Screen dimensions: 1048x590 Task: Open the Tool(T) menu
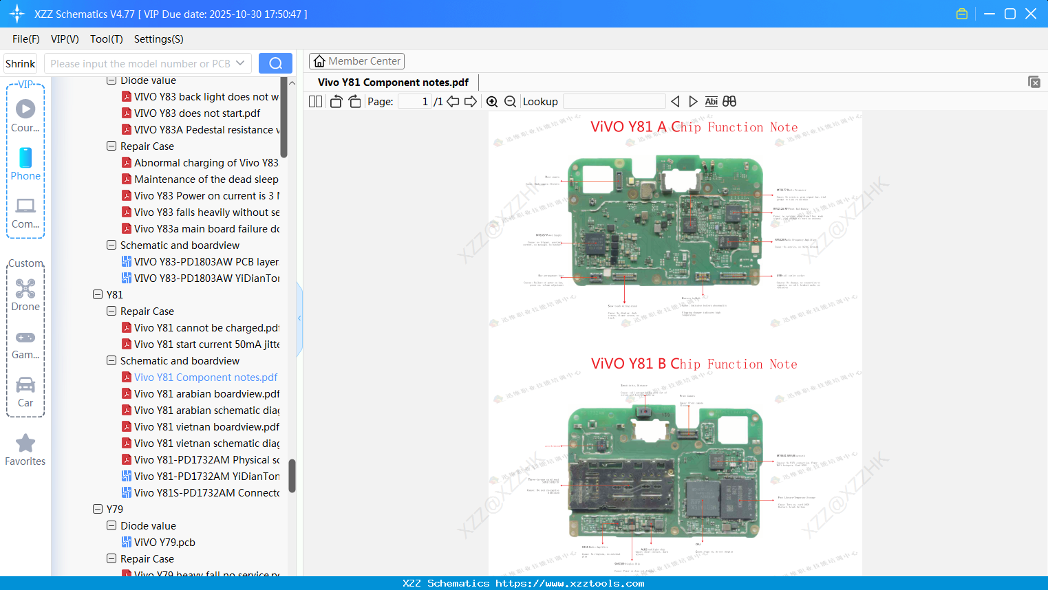click(107, 39)
